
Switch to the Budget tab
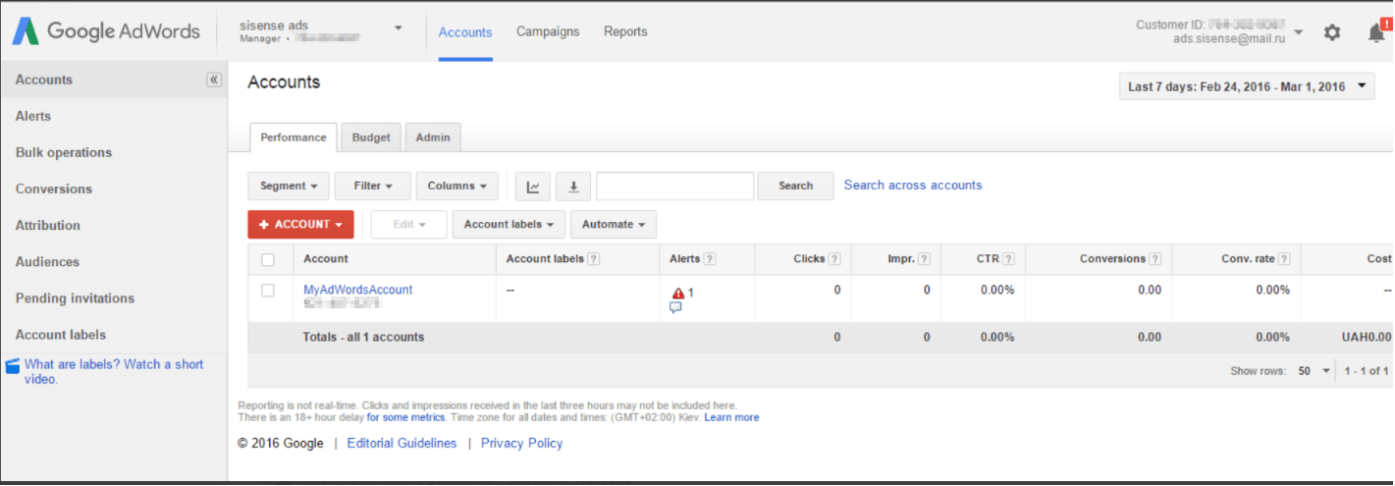(x=371, y=137)
